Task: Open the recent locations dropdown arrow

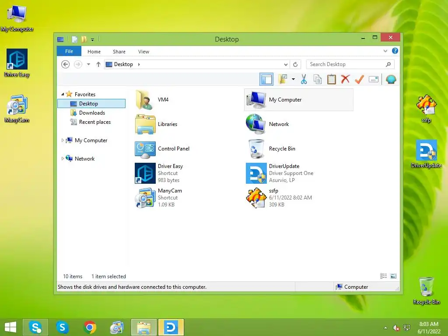Action: pos(88,65)
